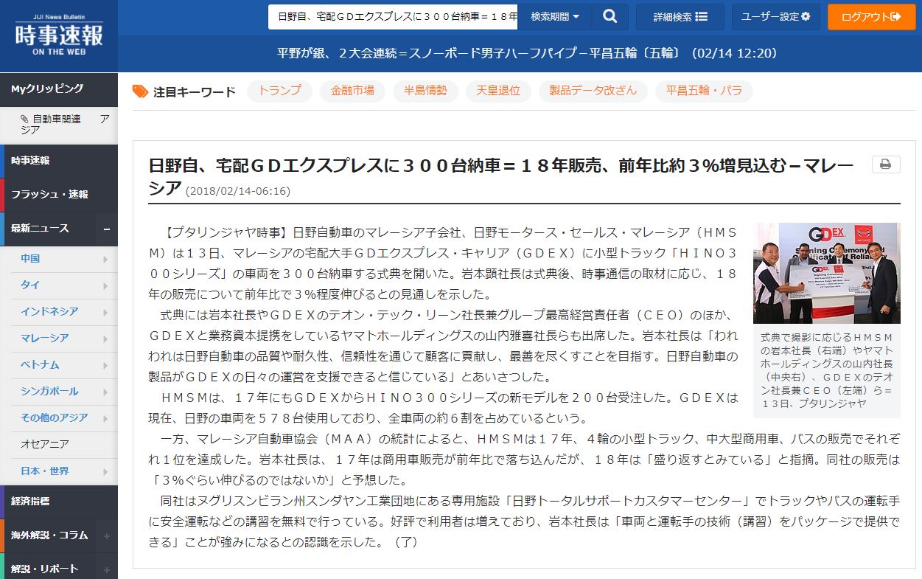922x579 pixels.
Task: Open ユーザー設定 user settings
Action: point(775,16)
